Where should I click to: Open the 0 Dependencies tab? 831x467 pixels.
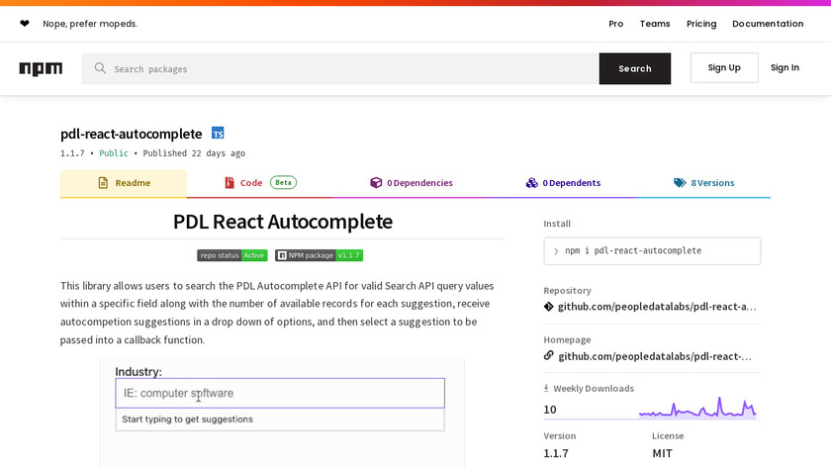[411, 183]
